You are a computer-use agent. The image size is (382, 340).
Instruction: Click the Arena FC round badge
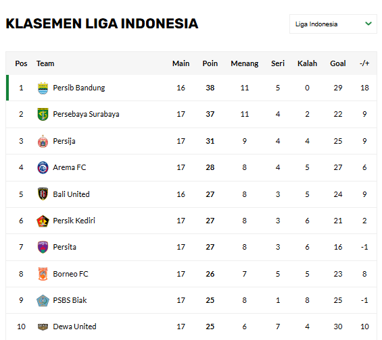click(43, 167)
